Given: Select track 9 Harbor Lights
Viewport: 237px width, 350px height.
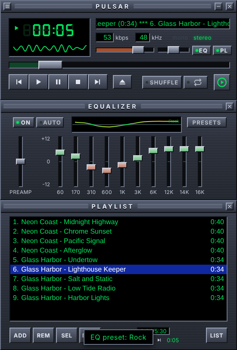Looking at the screenshot, I should point(118,298).
